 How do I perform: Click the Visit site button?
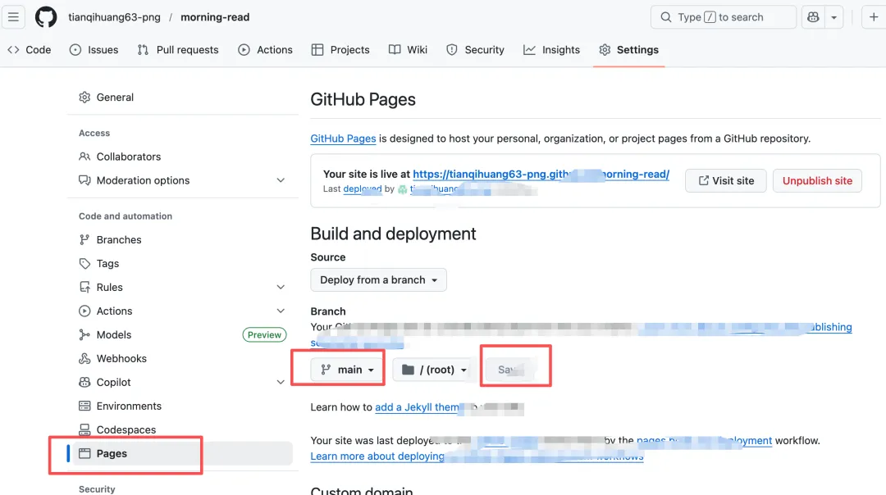(x=725, y=180)
